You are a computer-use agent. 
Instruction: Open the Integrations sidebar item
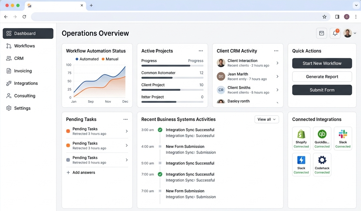coord(26,83)
